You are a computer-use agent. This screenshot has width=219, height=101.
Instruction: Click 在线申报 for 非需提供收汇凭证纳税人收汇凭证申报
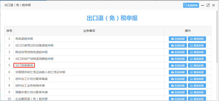tap(178, 72)
